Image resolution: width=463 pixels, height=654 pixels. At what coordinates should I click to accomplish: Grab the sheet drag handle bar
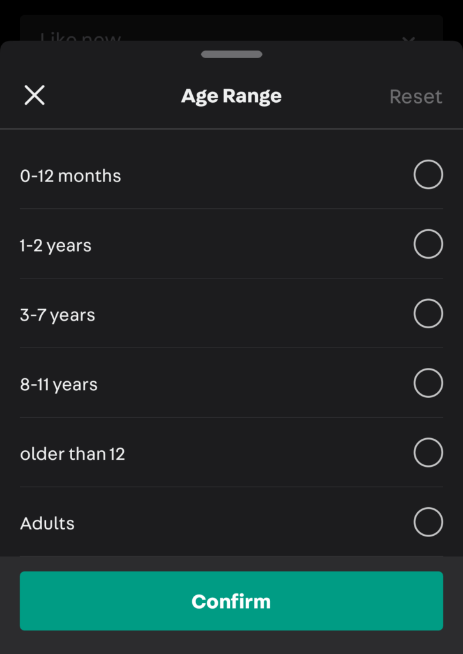click(231, 55)
